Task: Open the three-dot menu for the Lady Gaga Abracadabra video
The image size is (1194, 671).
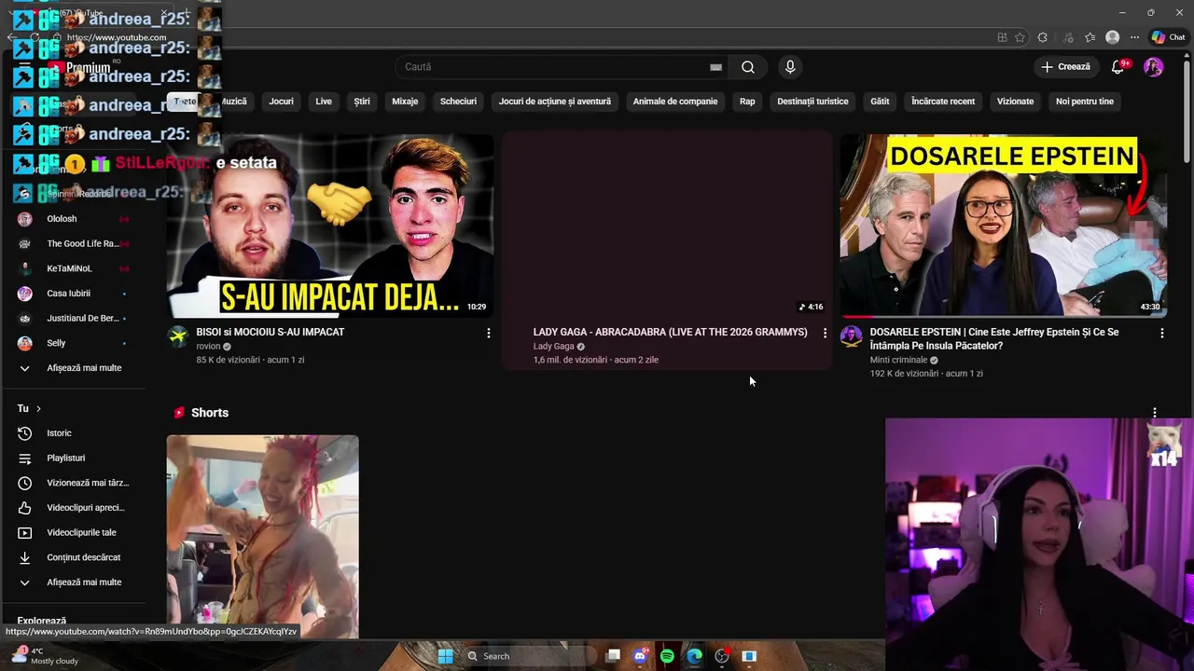Action: 825,333
